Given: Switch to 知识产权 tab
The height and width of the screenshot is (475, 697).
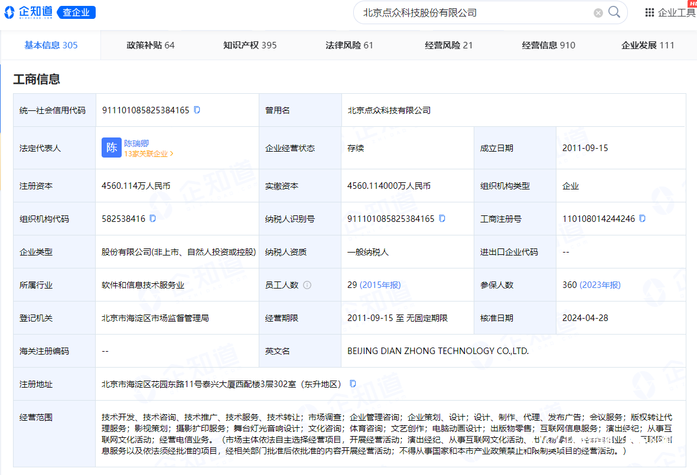Looking at the screenshot, I should pyautogui.click(x=250, y=45).
